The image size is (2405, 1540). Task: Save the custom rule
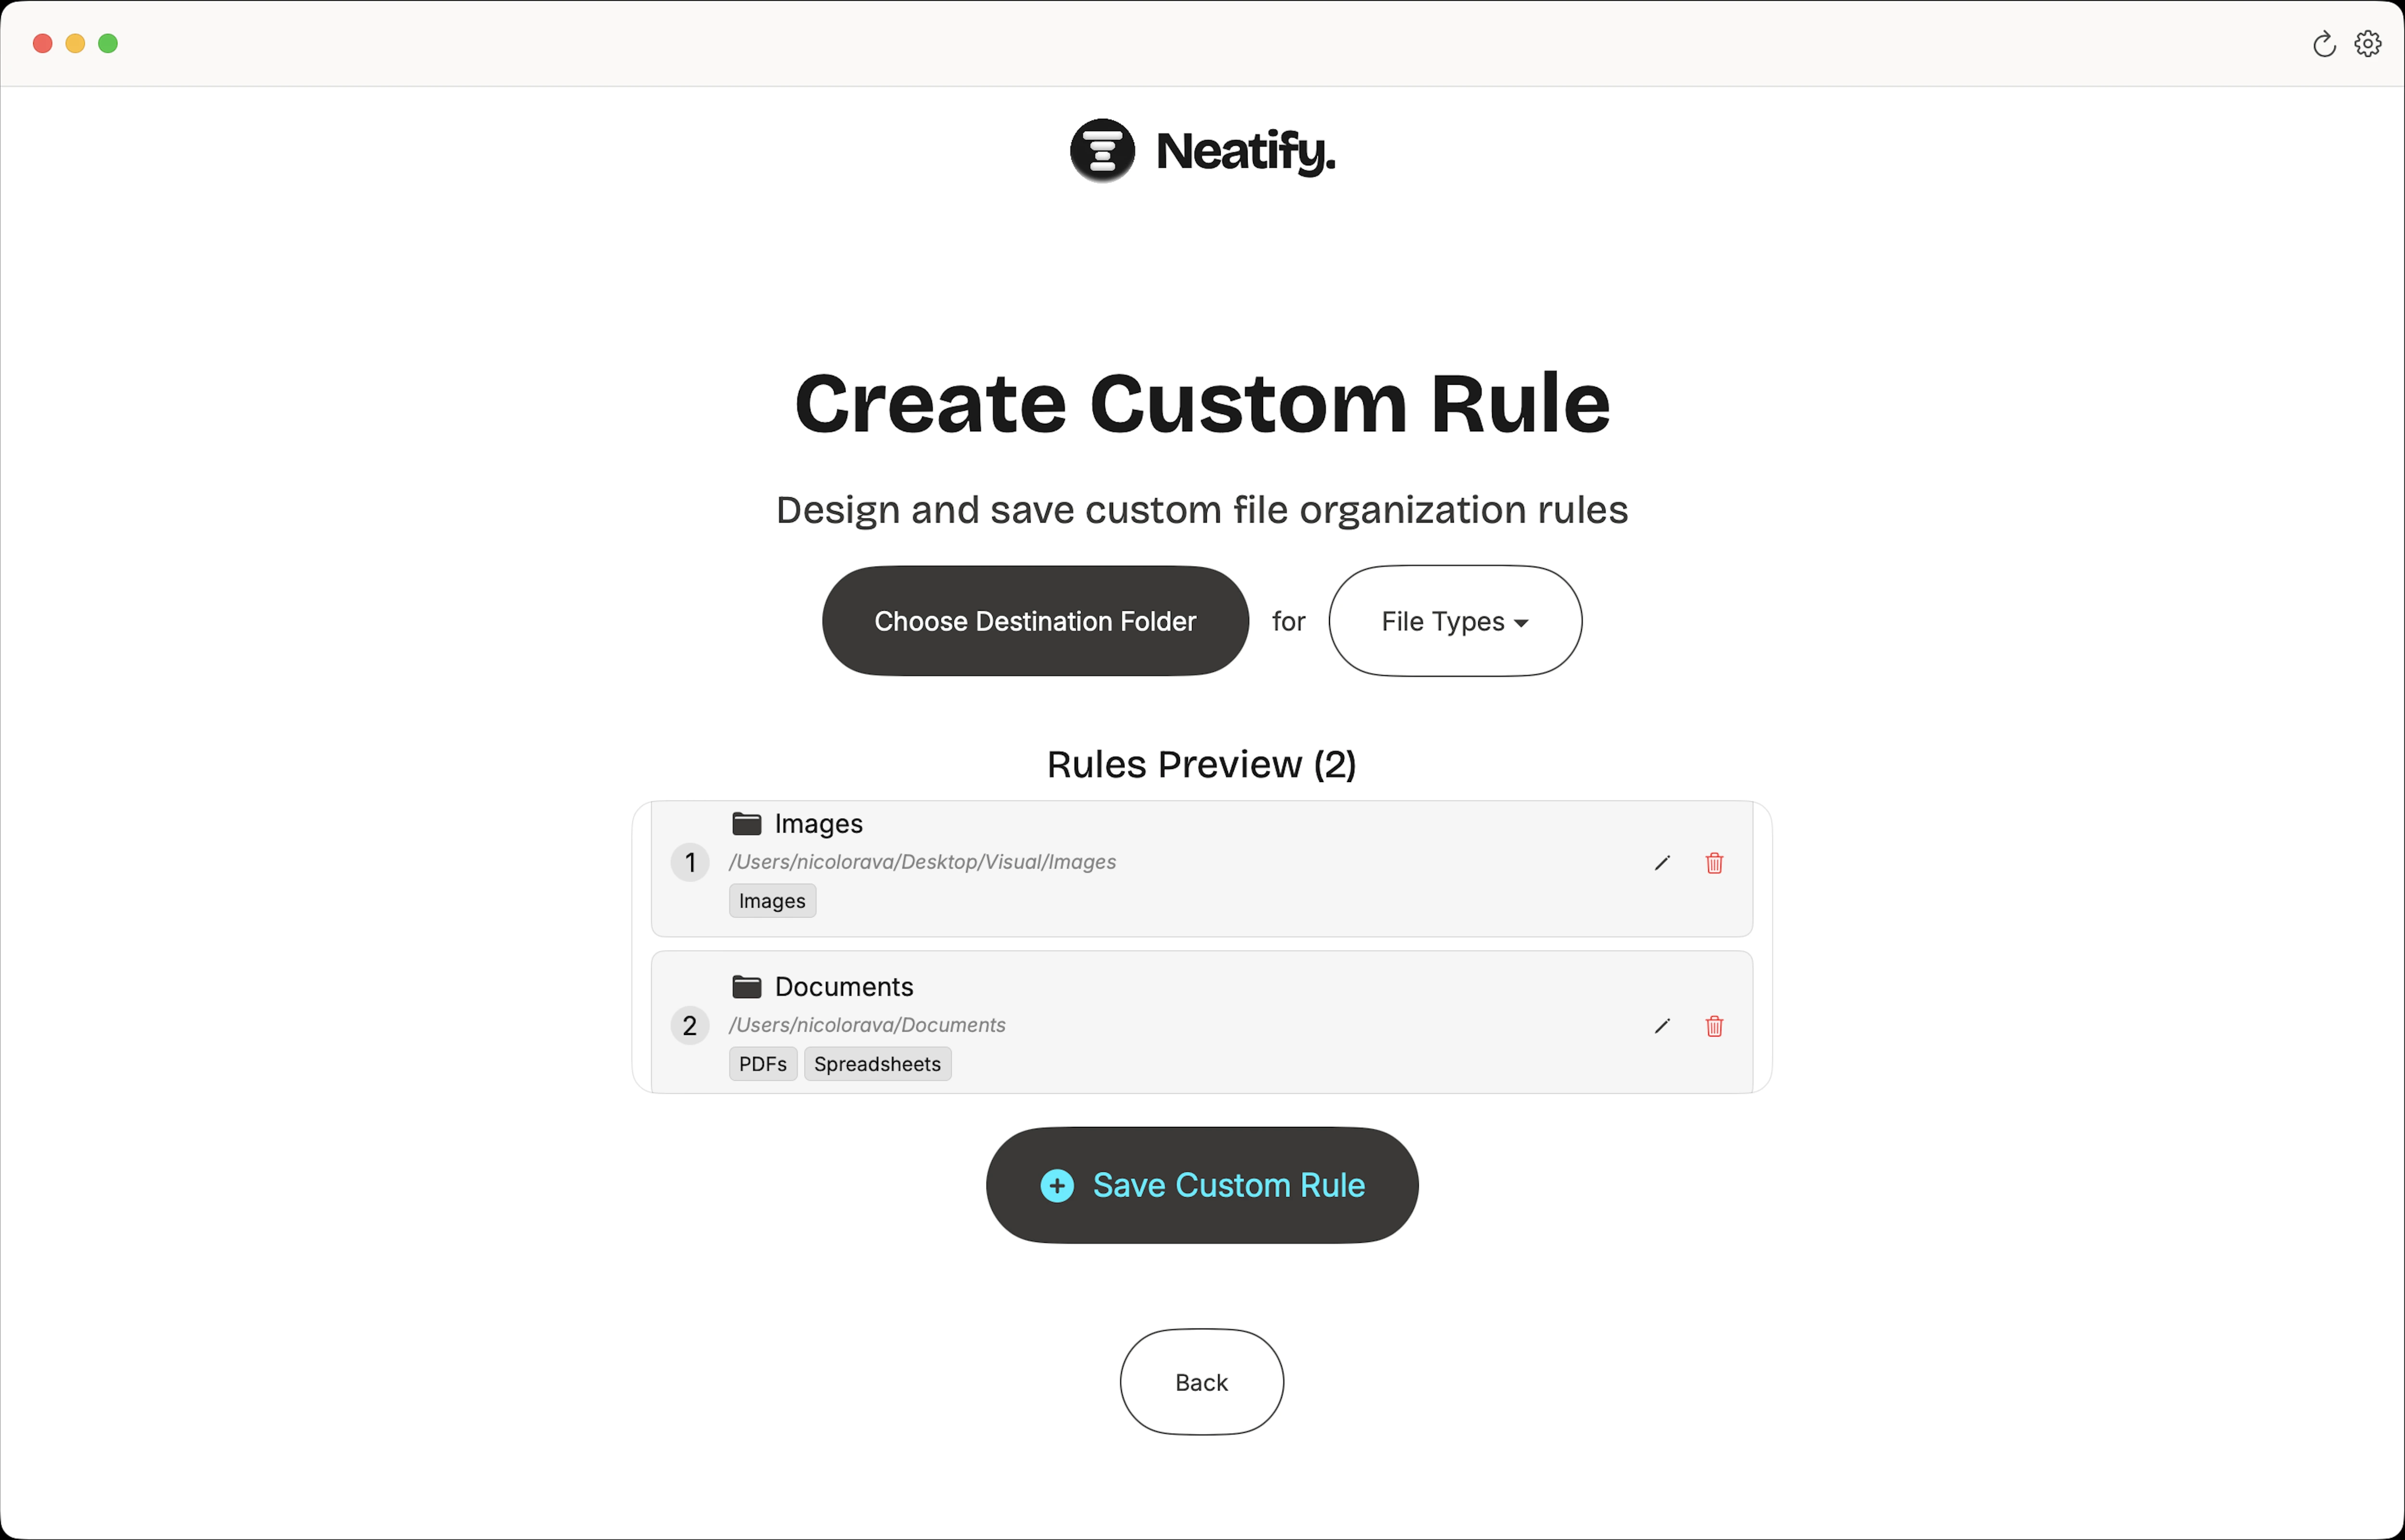click(x=1201, y=1185)
